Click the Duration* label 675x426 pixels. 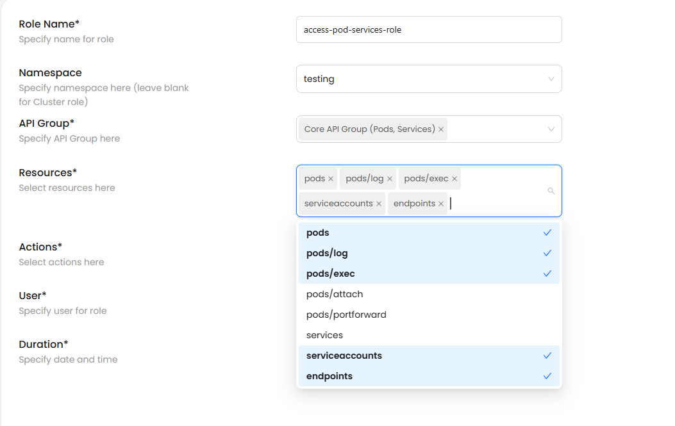pyautogui.click(x=44, y=344)
